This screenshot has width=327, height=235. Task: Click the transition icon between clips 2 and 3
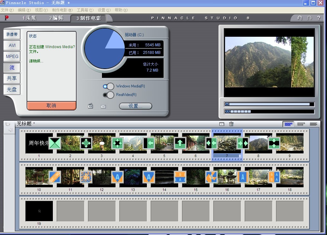pos(86,143)
